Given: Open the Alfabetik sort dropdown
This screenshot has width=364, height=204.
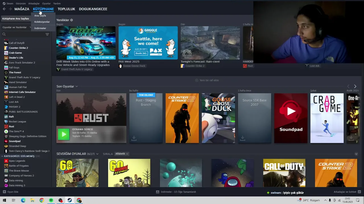Looking at the screenshot, I should (122, 154).
